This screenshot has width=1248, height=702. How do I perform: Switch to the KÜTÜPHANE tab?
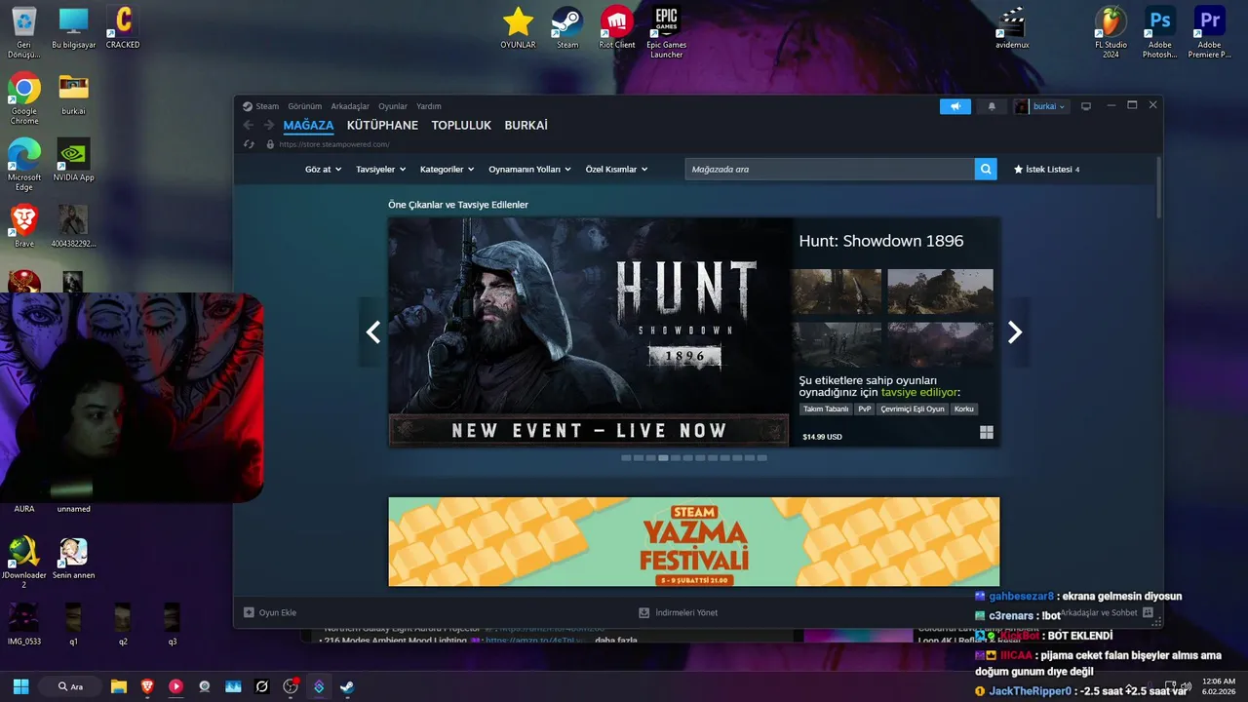click(x=382, y=125)
